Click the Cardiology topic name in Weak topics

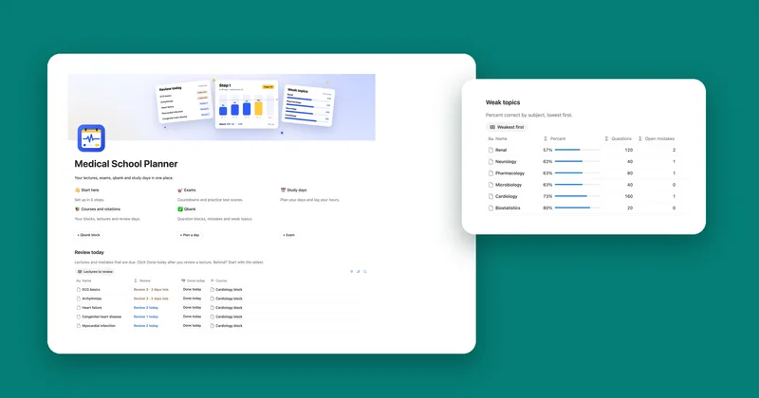507,196
